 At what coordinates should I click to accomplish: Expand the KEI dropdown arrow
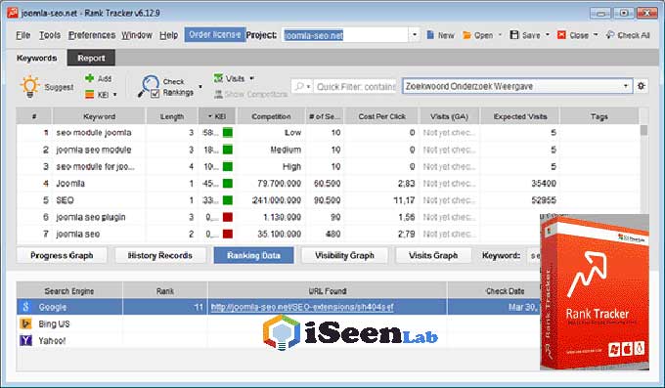(x=114, y=95)
